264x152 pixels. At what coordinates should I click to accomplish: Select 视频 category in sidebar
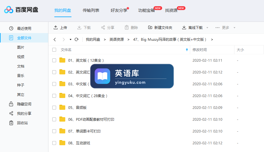coord(21,57)
